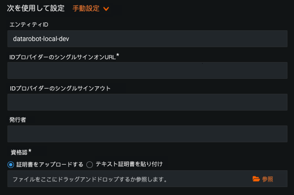294x195 pixels.
Task: Click the file drag-and-drop hint text
Action: click(90, 179)
